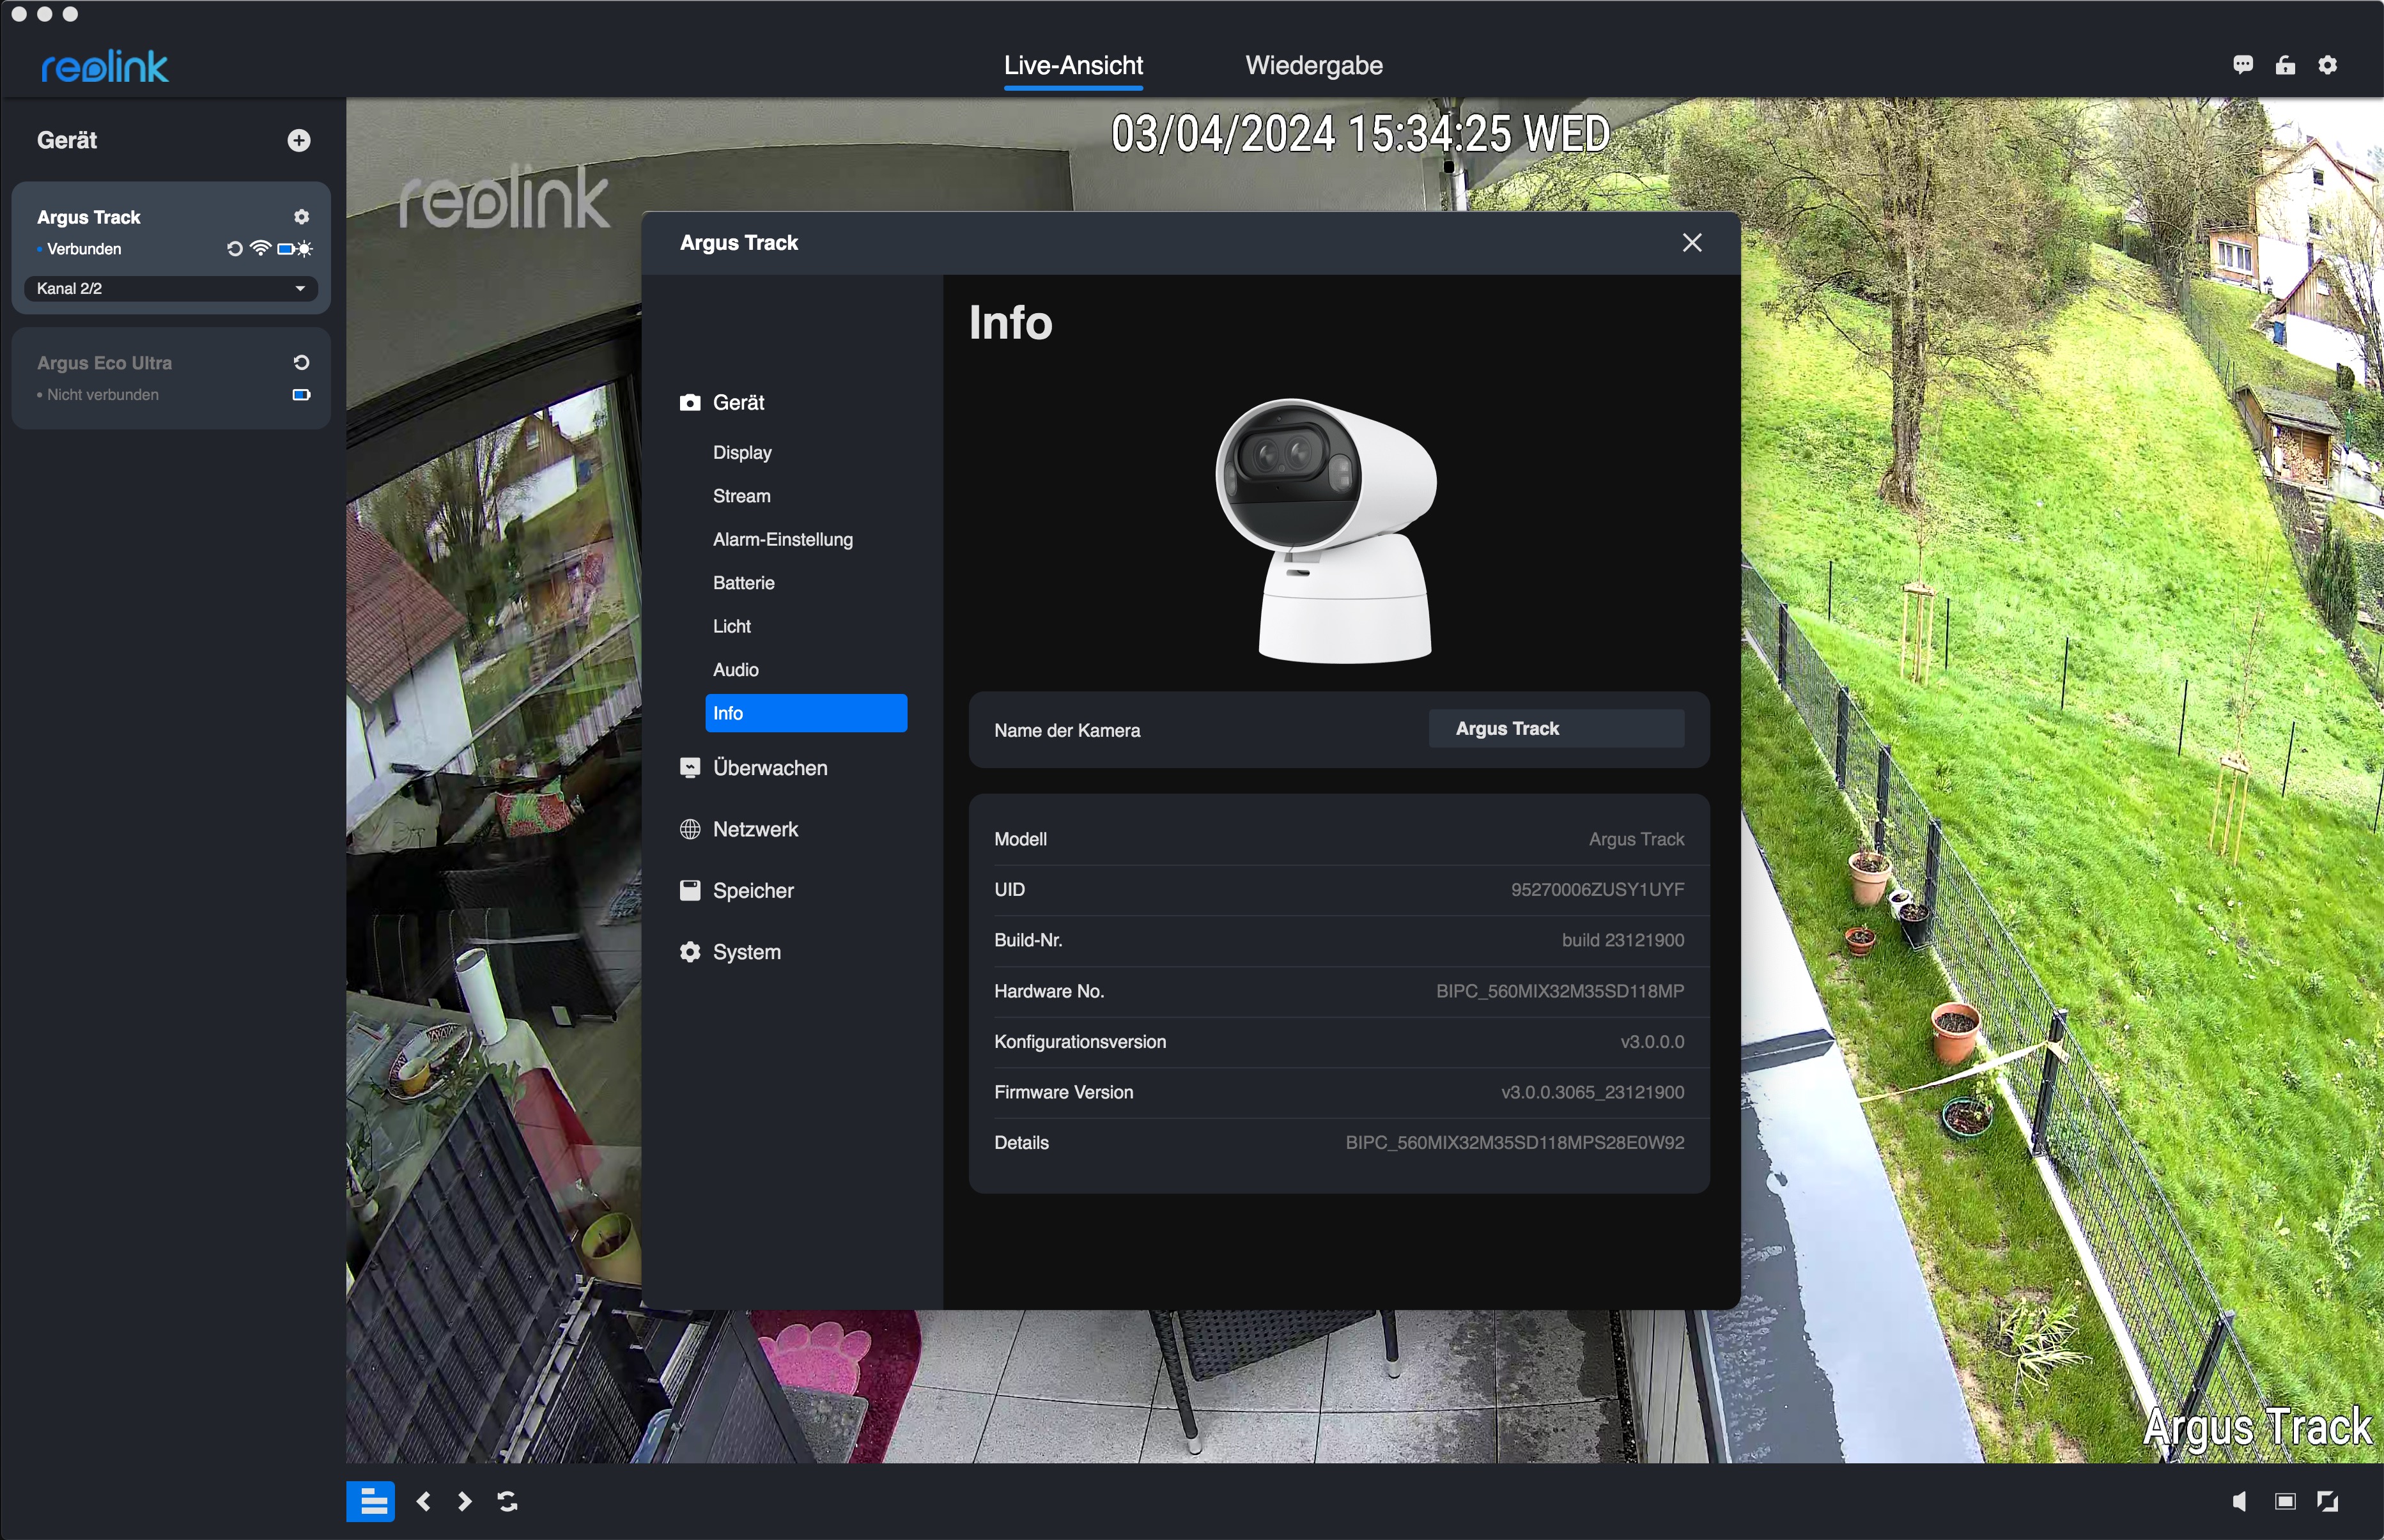Close the Argus Track settings dialog
The image size is (2384, 1540).
(x=1691, y=243)
